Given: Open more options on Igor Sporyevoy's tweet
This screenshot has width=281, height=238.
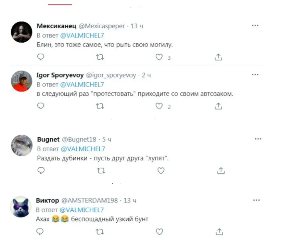Looking at the screenshot, I should (x=255, y=74).
